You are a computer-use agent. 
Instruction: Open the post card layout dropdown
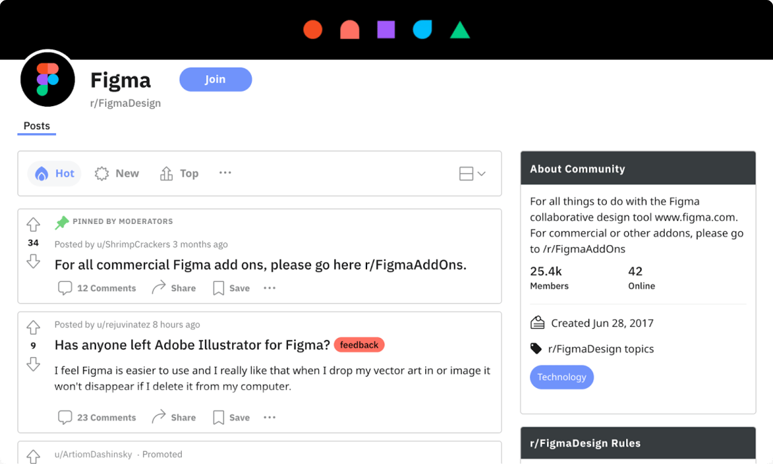472,173
